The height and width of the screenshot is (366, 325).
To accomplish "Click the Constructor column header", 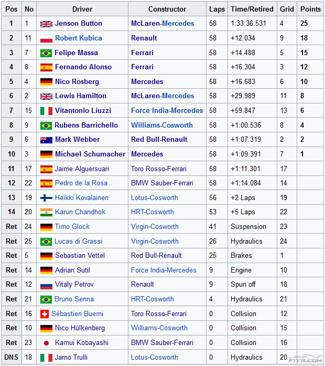I will pyautogui.click(x=167, y=9).
